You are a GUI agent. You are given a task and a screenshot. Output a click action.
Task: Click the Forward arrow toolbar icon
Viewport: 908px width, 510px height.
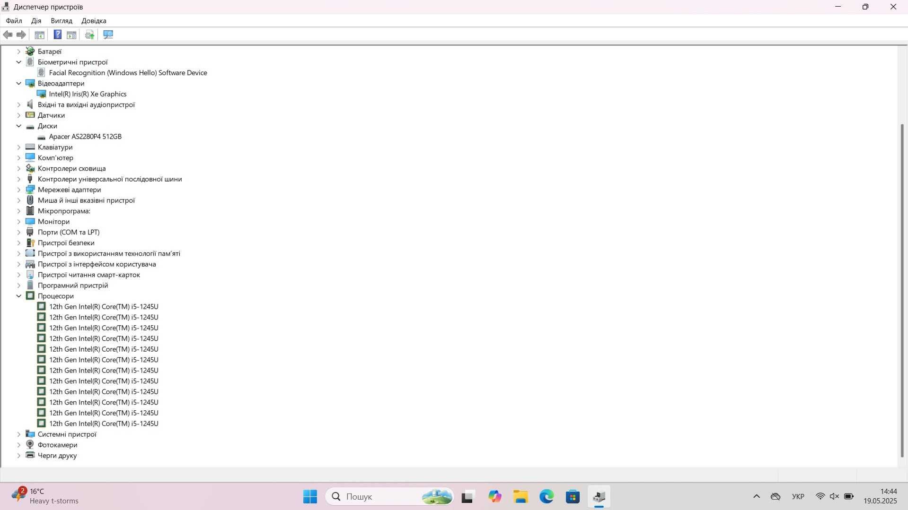pyautogui.click(x=21, y=35)
